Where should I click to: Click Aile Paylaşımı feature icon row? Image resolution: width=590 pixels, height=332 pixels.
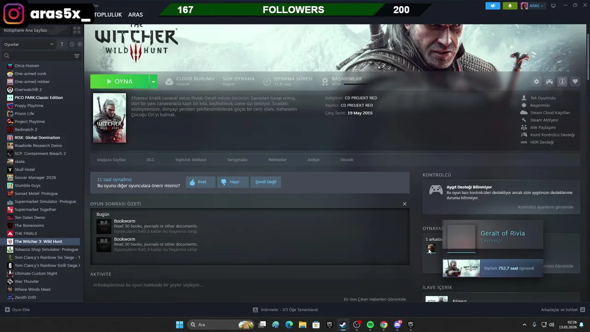(x=538, y=127)
